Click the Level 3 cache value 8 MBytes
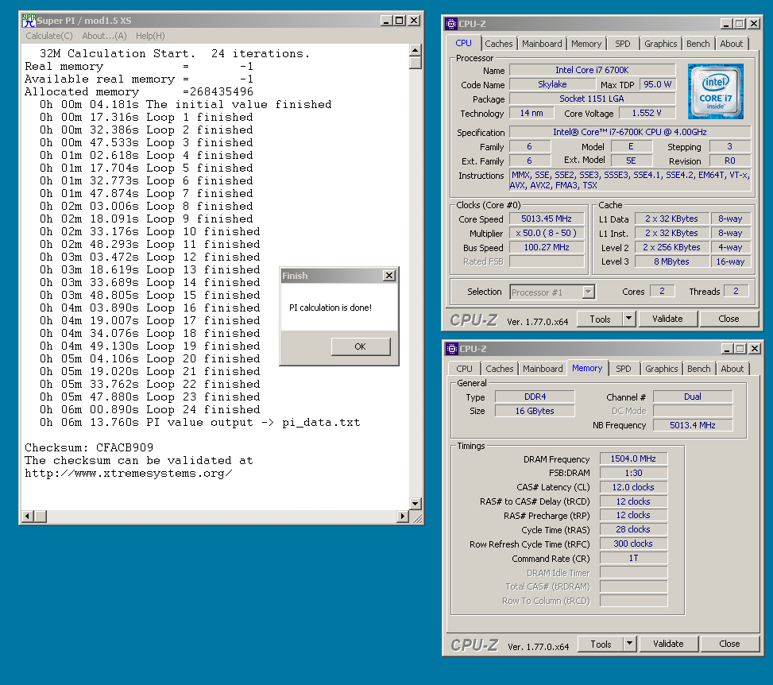This screenshot has width=773, height=685. 671,261
